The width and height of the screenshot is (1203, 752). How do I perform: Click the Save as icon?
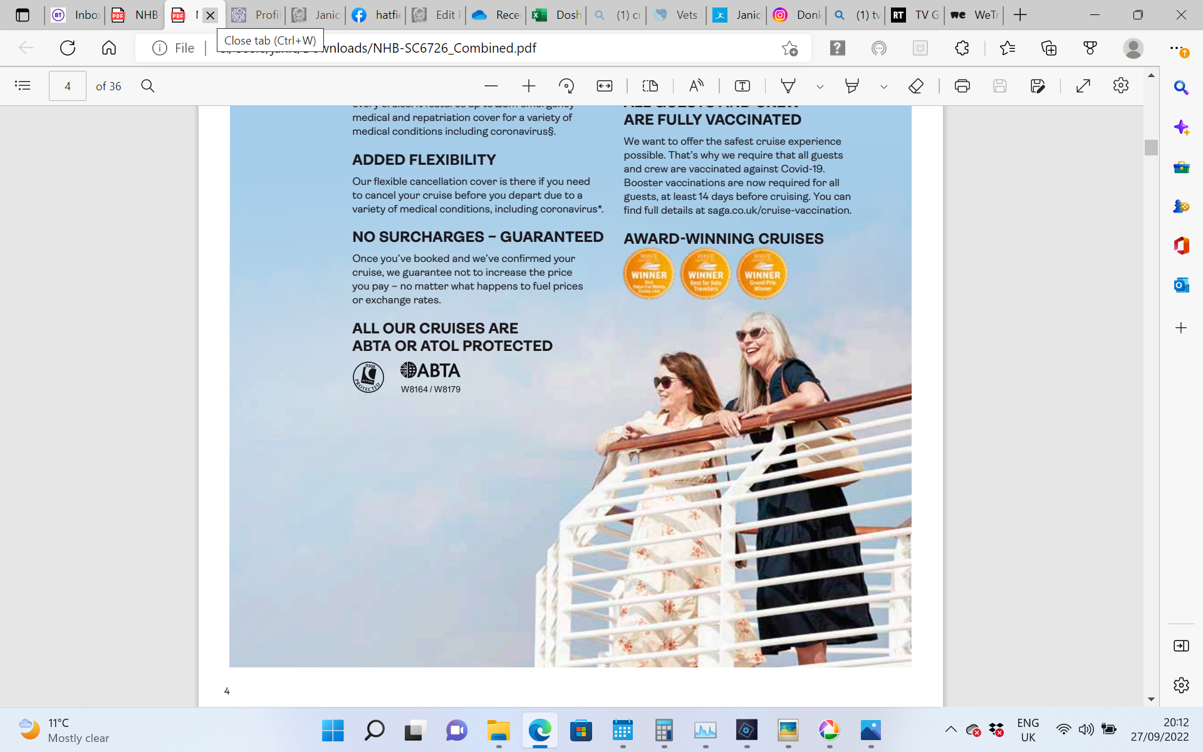(x=1038, y=86)
